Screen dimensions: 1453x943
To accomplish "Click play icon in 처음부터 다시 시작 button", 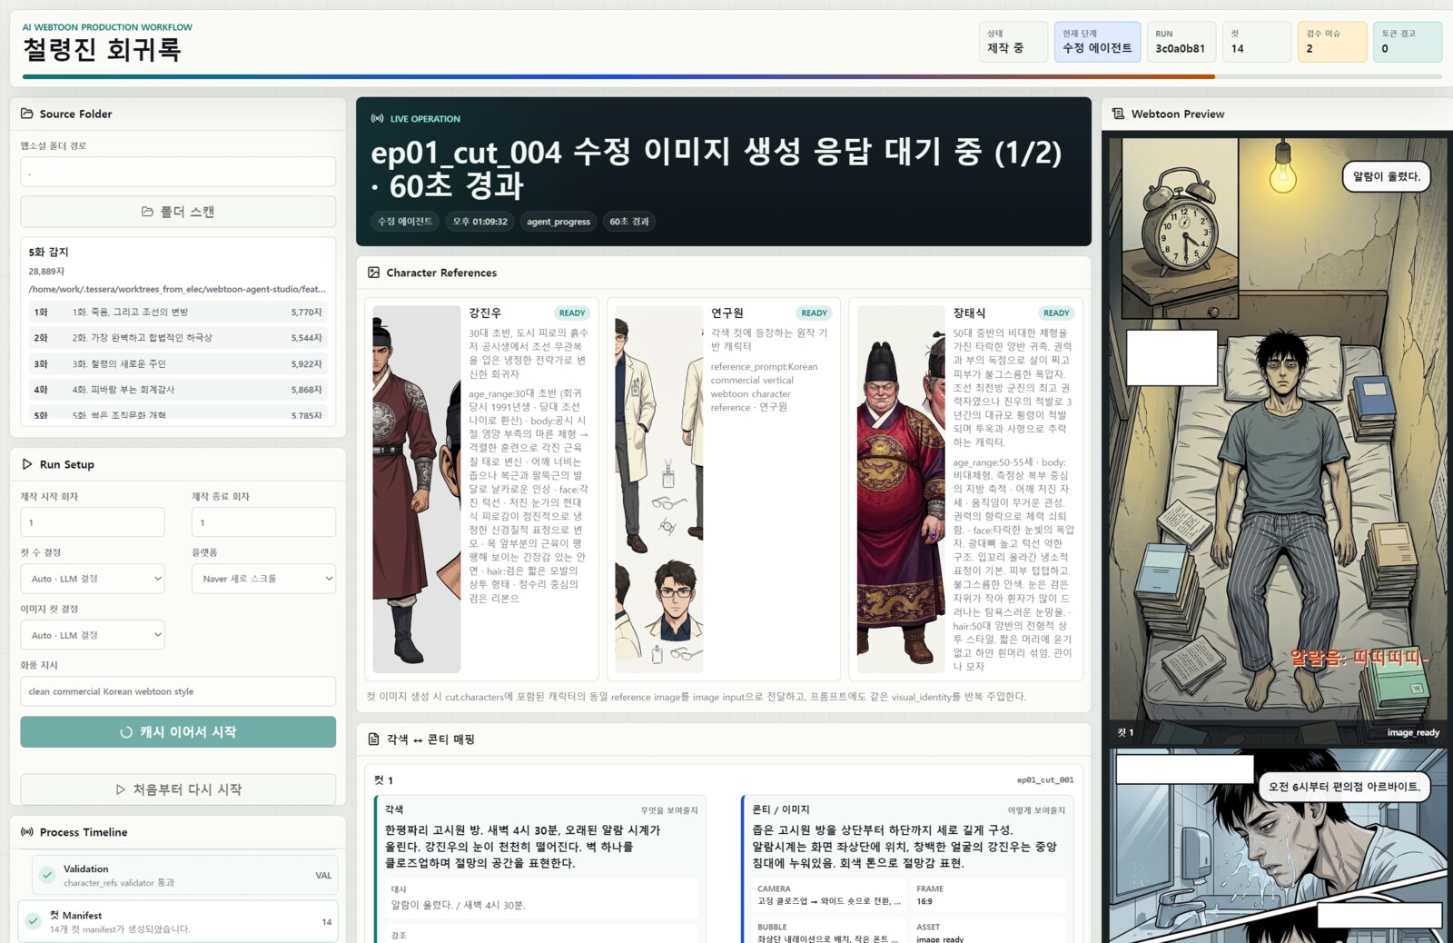I will click(121, 789).
